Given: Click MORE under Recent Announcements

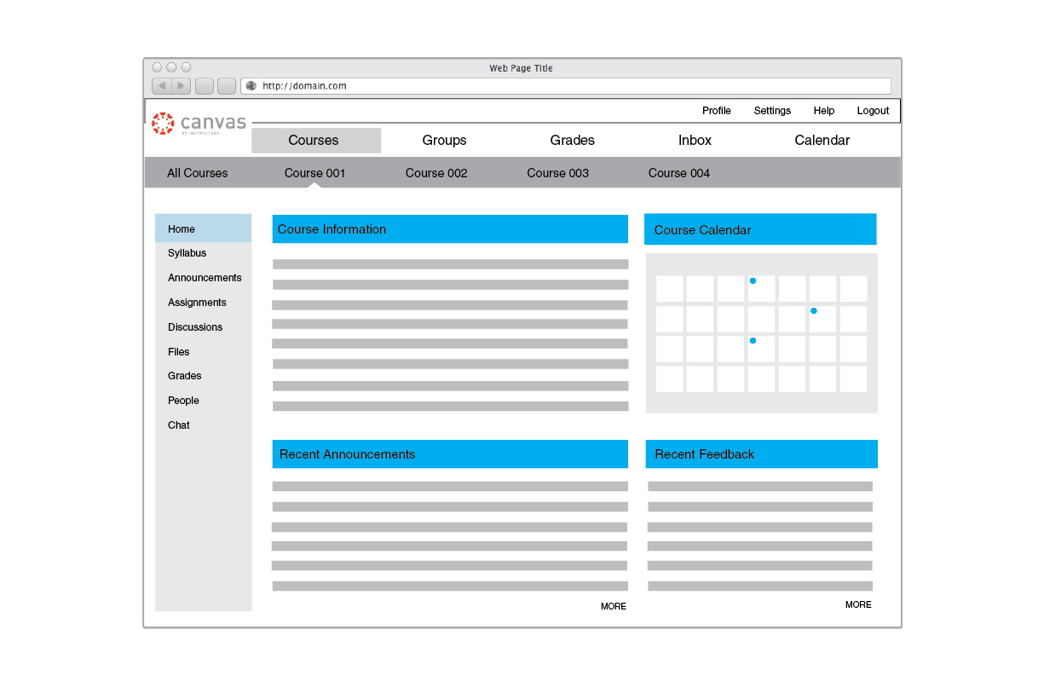Looking at the screenshot, I should coord(614,606).
